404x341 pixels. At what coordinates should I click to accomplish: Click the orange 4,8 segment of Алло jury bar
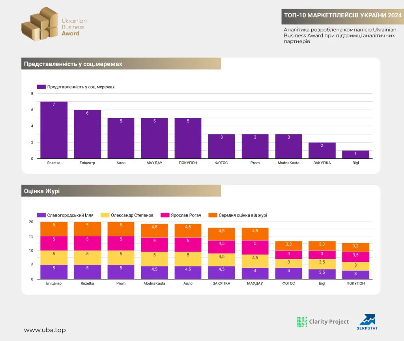point(188,231)
